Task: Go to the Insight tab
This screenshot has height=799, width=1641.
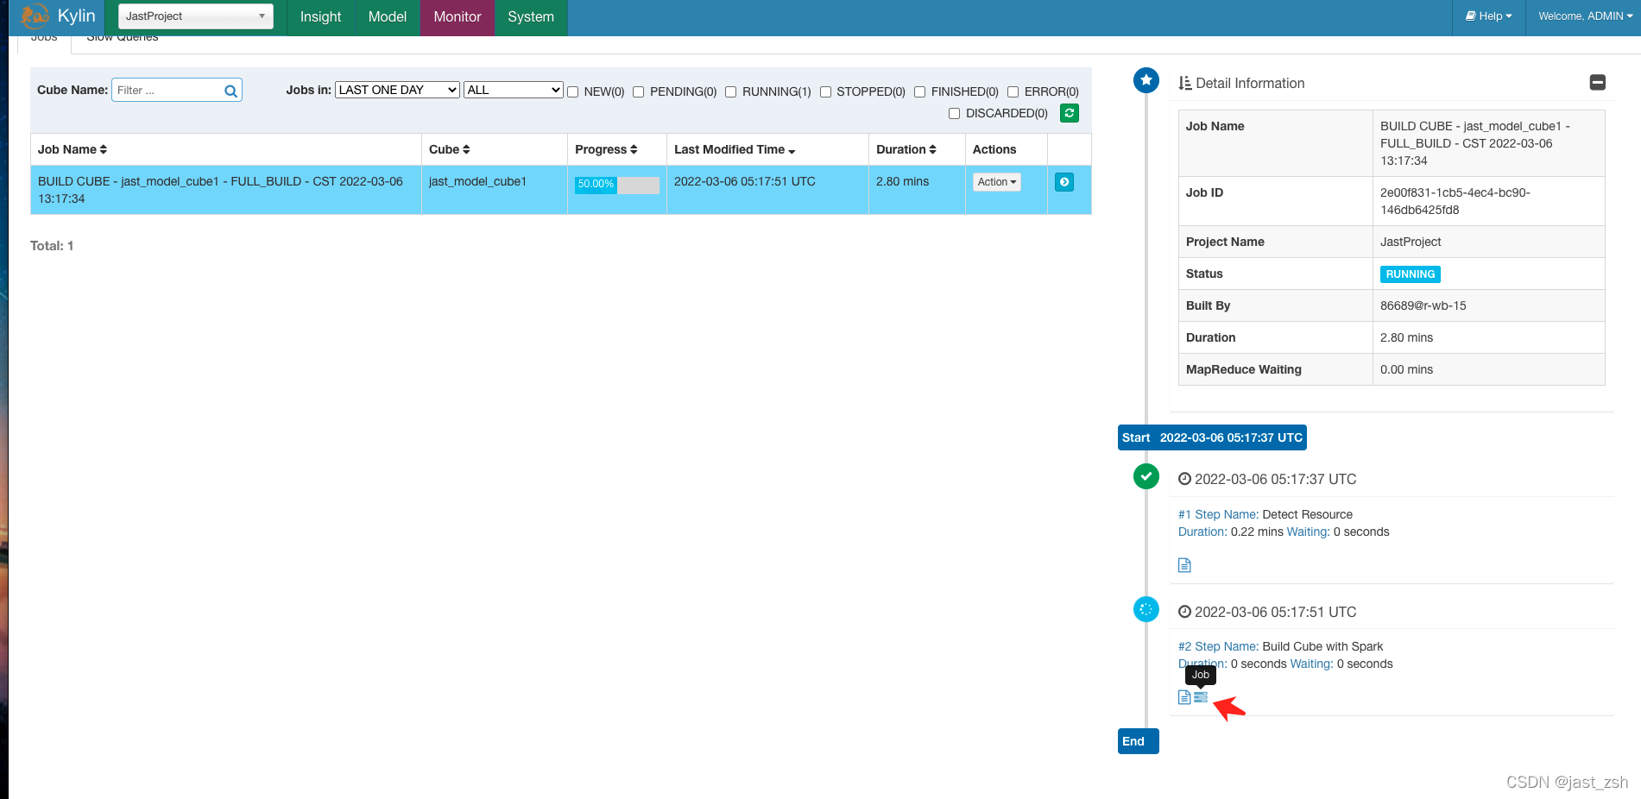Action: click(x=320, y=16)
